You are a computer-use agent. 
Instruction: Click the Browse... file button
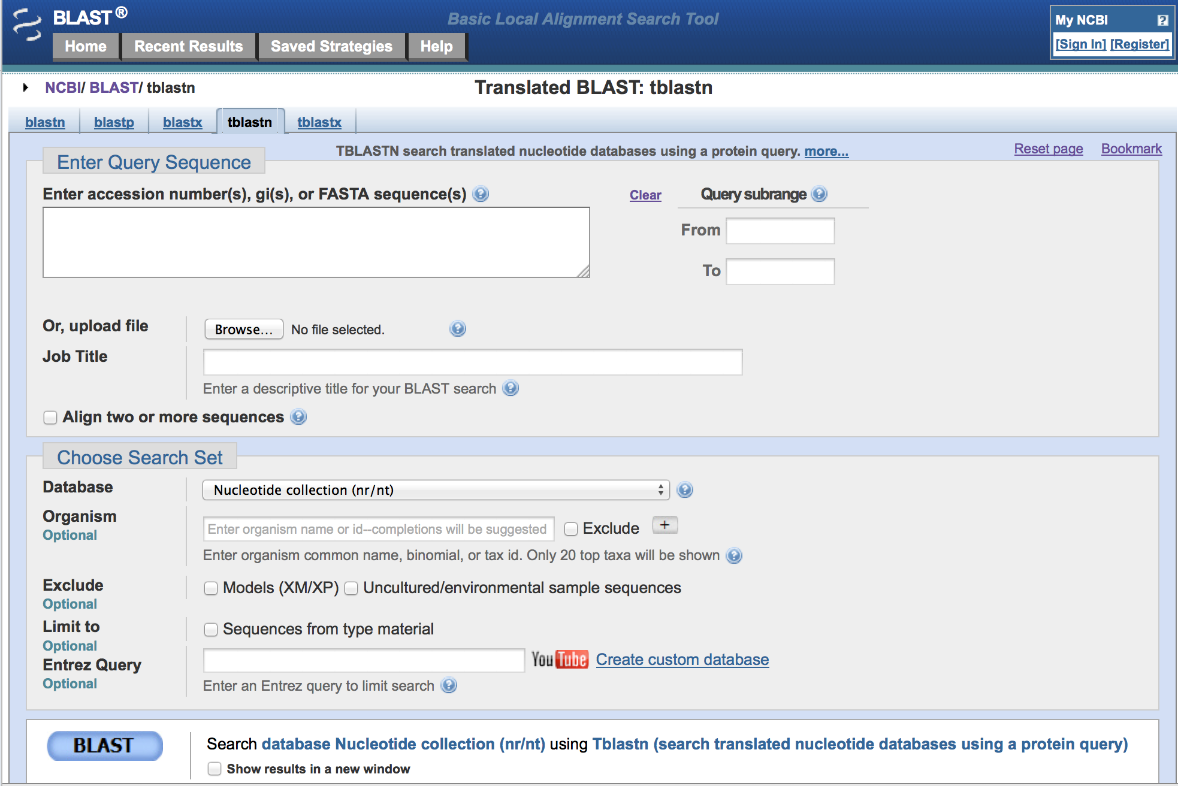(244, 329)
